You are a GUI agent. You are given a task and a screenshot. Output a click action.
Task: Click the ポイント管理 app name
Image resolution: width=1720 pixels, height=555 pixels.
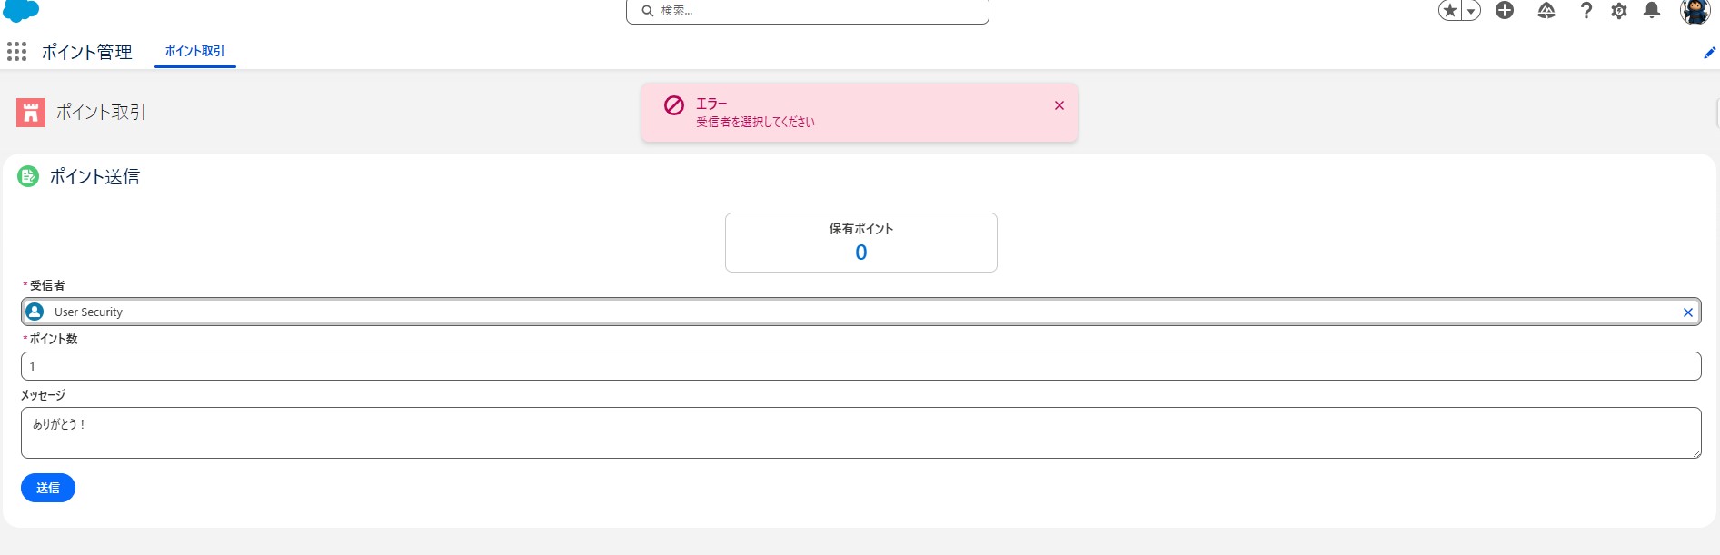click(x=87, y=52)
